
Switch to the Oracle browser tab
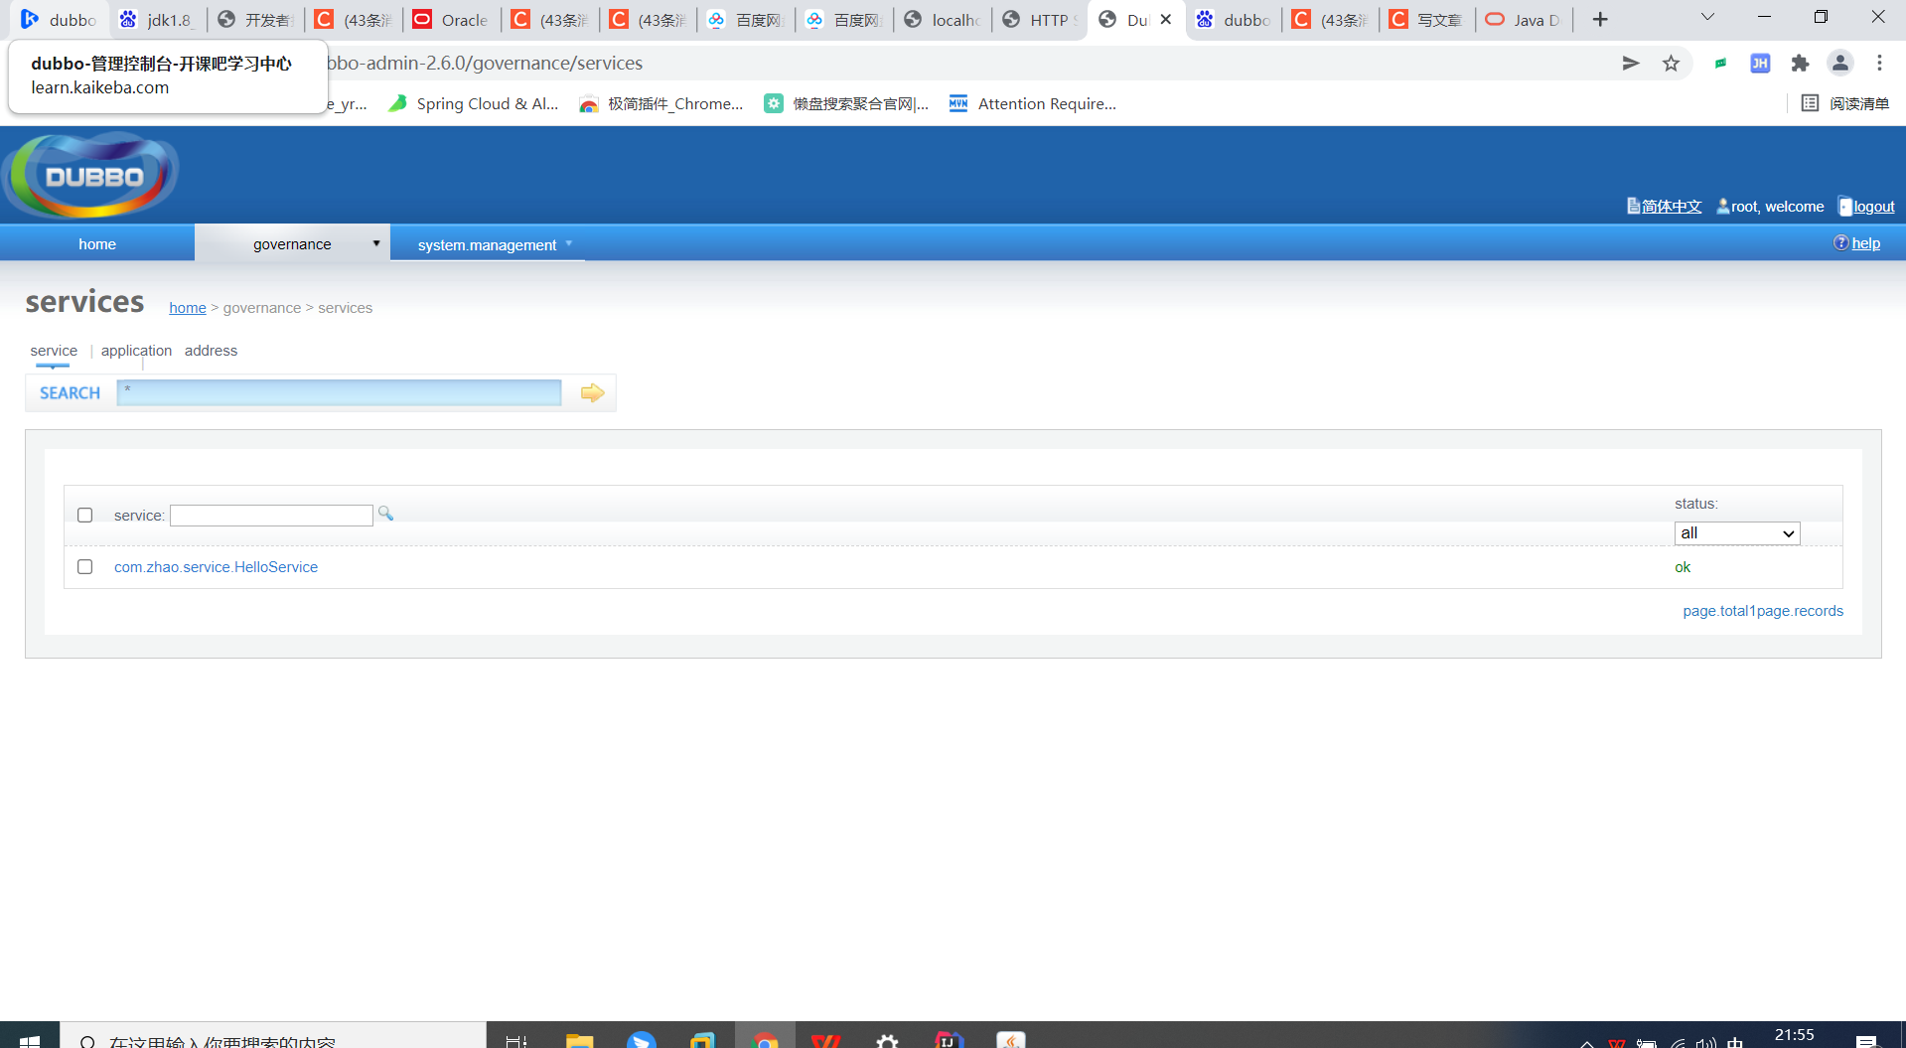(x=452, y=19)
